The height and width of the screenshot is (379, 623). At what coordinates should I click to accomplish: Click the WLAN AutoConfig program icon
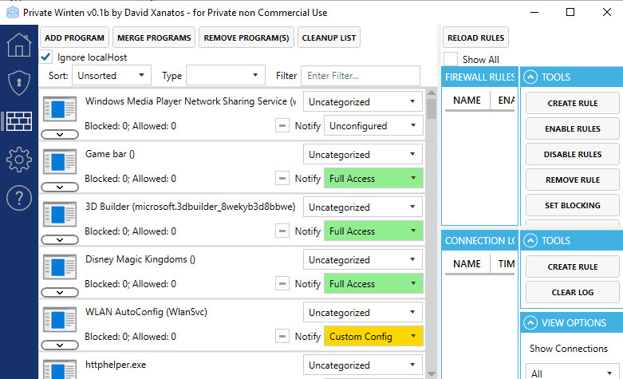60,319
